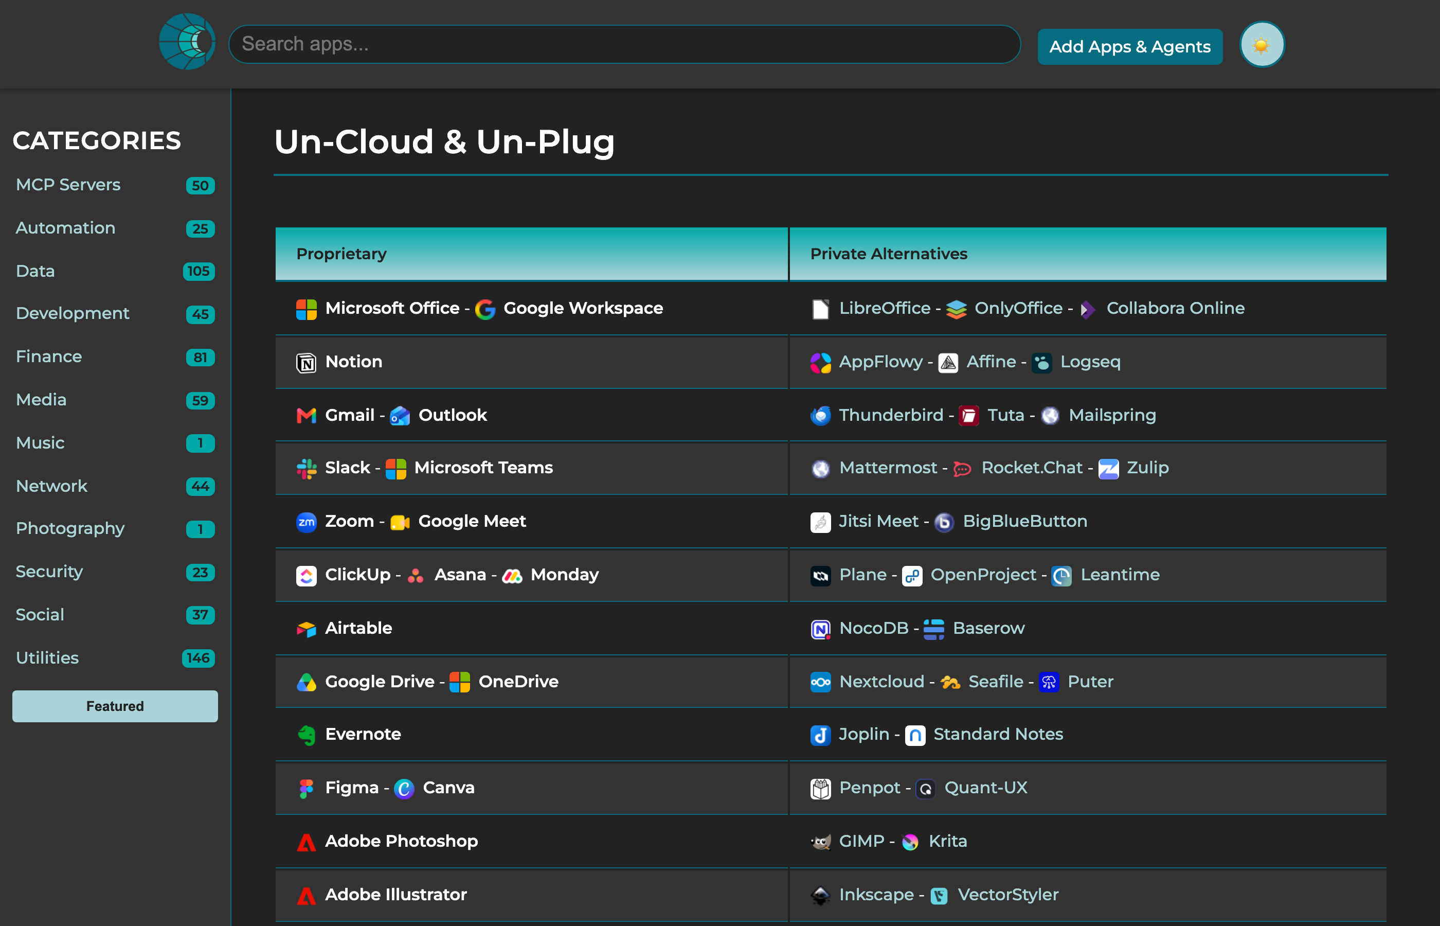Click the Leantime clock icon
The image size is (1440, 926).
pos(1062,576)
